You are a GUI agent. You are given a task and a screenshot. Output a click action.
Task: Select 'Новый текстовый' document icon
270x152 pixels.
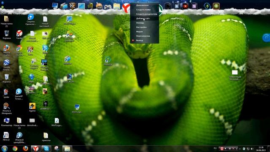coord(45,22)
